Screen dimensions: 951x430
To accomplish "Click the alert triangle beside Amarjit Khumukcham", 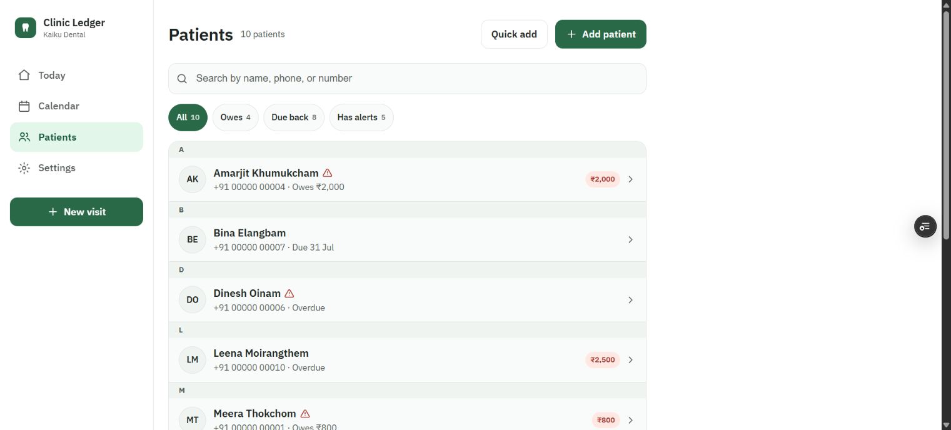I will (327, 173).
